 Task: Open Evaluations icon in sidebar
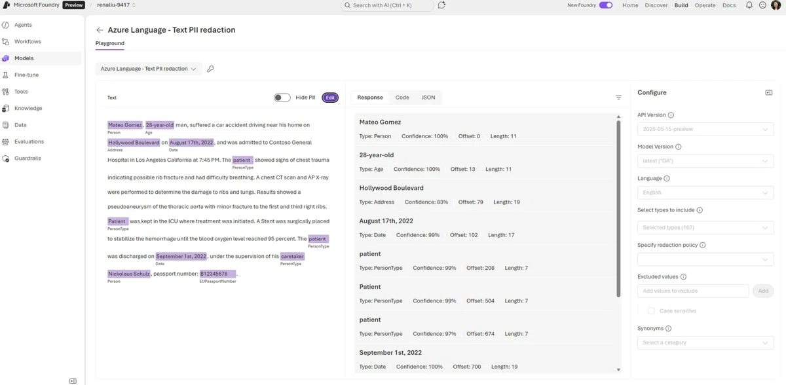pos(6,141)
